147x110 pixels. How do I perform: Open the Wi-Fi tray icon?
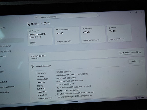tap(136, 98)
